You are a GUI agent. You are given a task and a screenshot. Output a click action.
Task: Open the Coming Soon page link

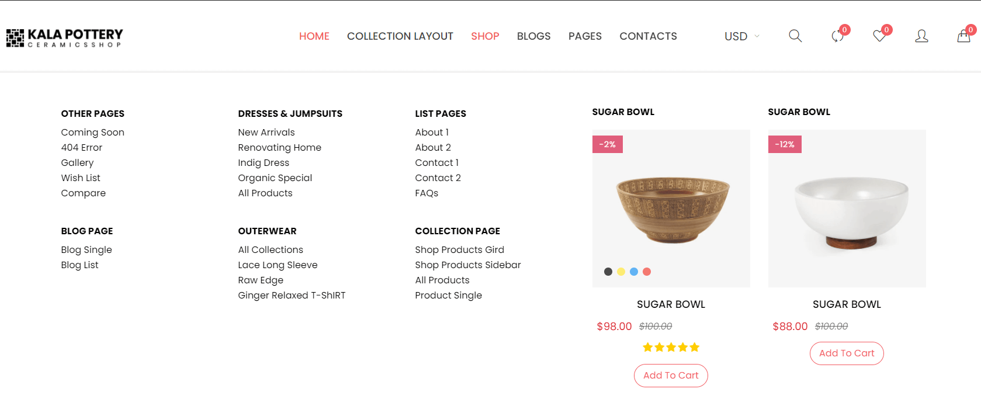pyautogui.click(x=93, y=133)
